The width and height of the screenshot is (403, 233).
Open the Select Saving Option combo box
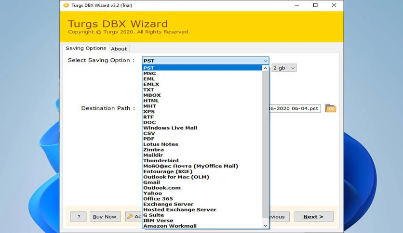click(205, 61)
